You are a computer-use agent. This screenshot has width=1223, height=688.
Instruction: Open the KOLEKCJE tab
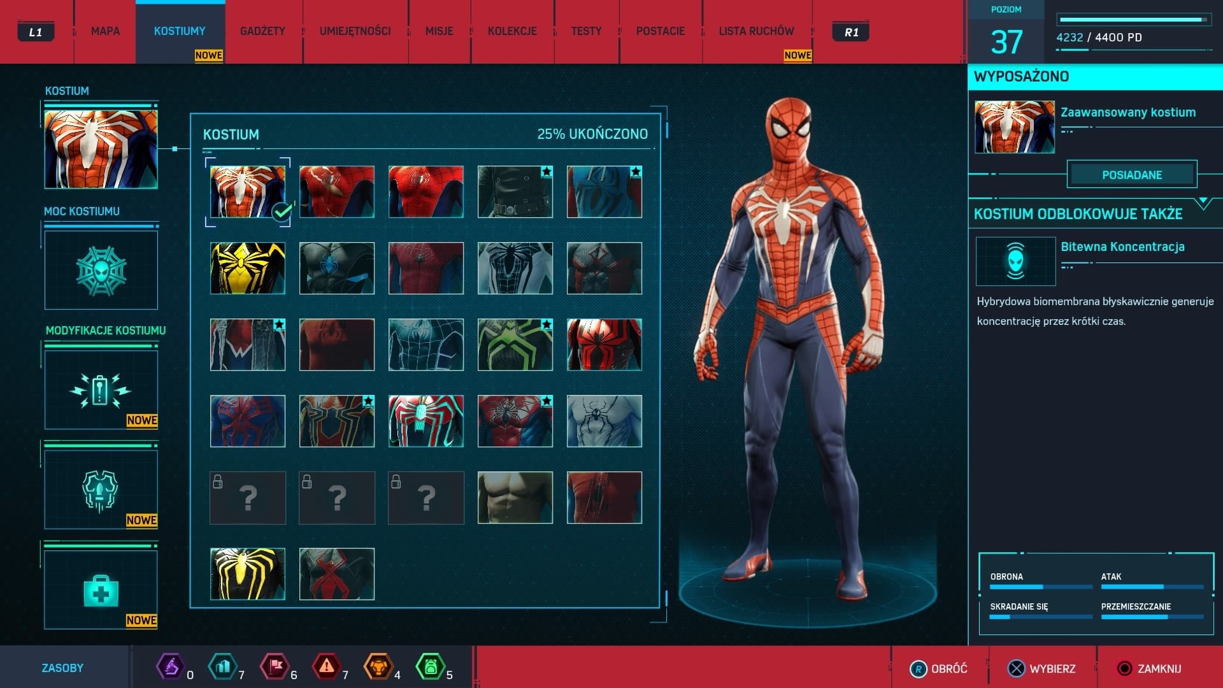tap(512, 31)
